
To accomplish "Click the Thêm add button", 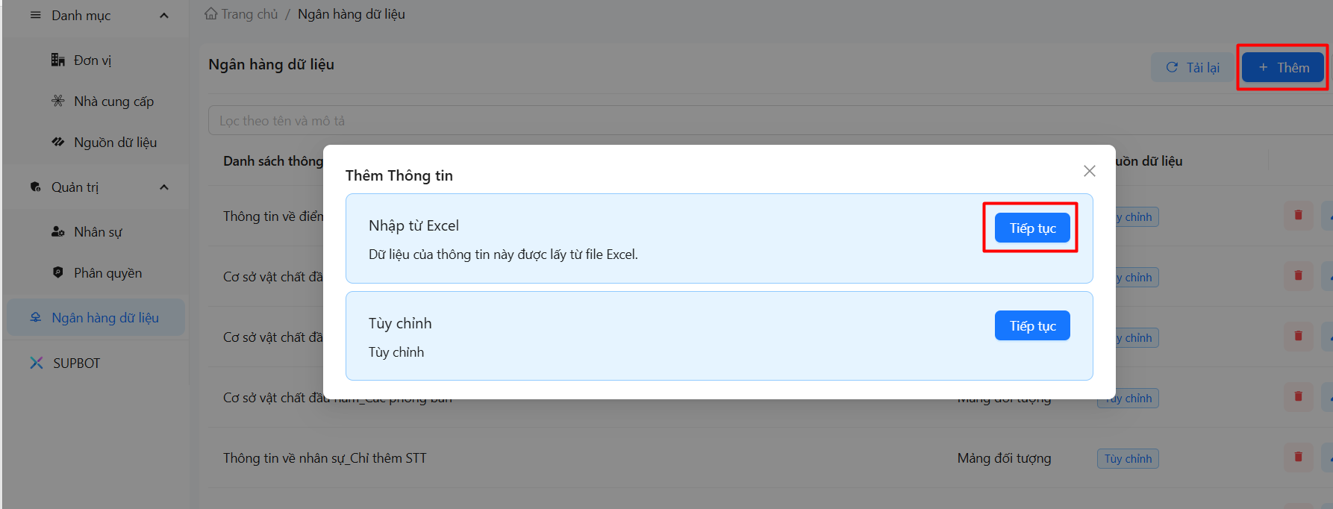I will point(1282,68).
